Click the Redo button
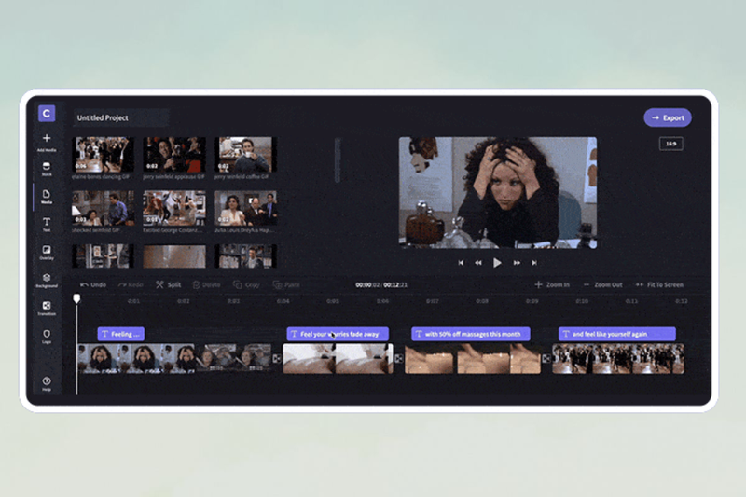746x497 pixels. (x=131, y=285)
